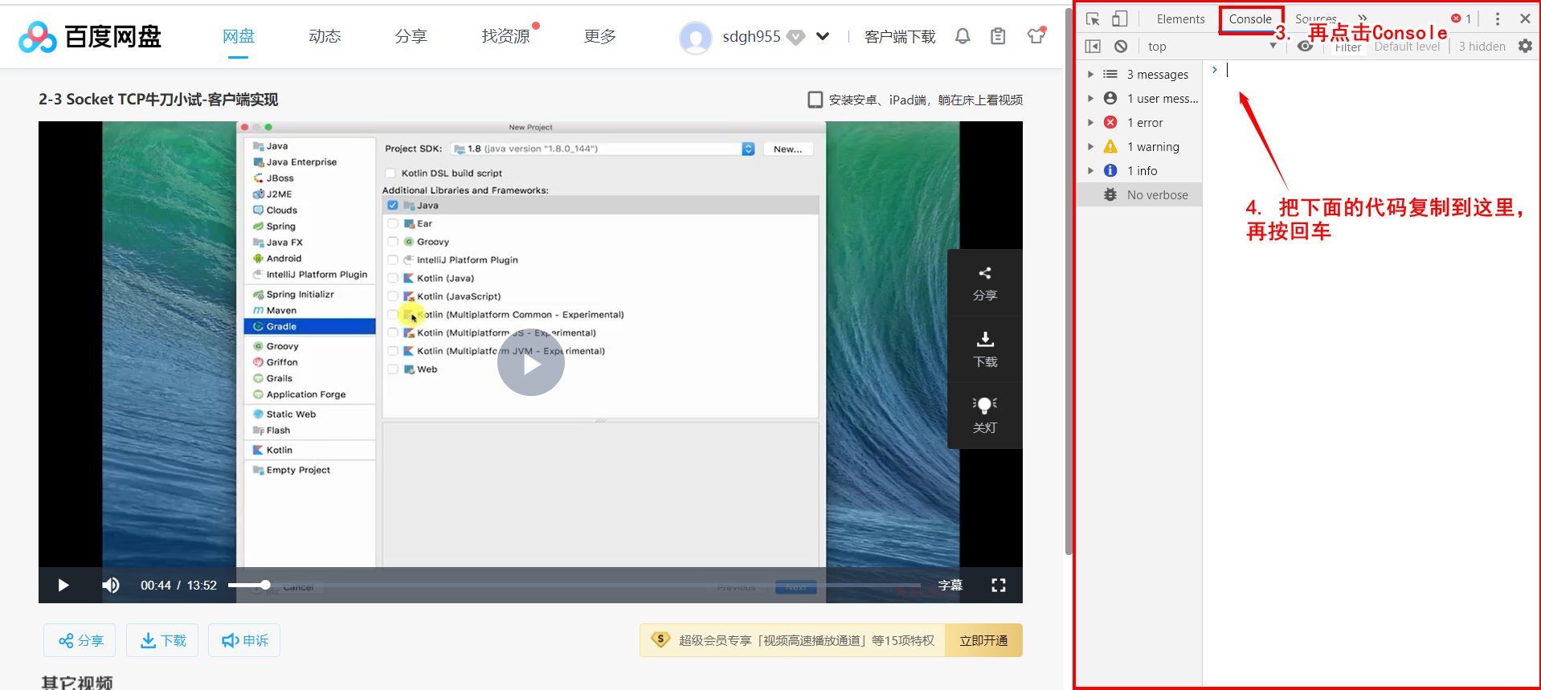
Task: Open the top context dropdown
Action: pyautogui.click(x=1211, y=46)
